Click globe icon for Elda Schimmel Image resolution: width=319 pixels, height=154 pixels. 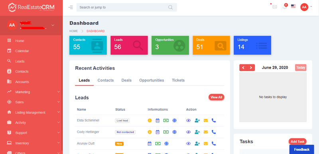click(174, 120)
